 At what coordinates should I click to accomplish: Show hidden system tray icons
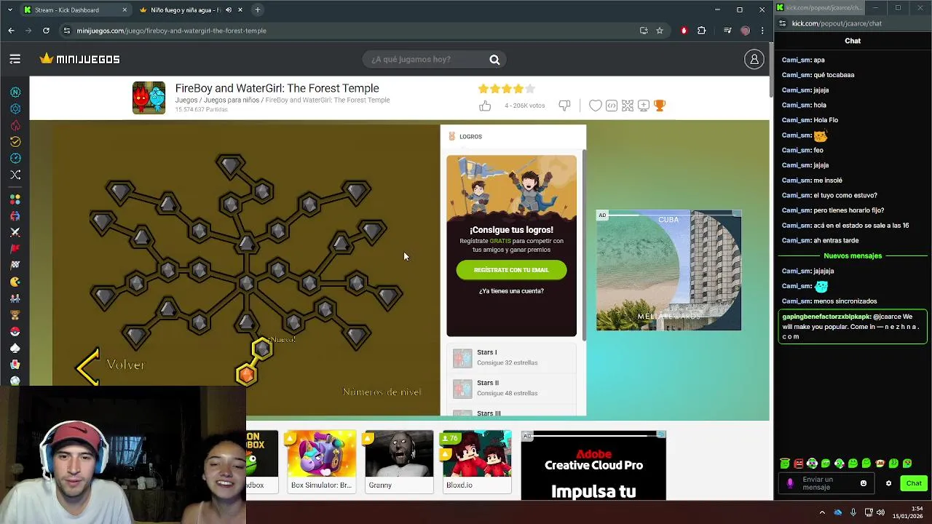822,512
